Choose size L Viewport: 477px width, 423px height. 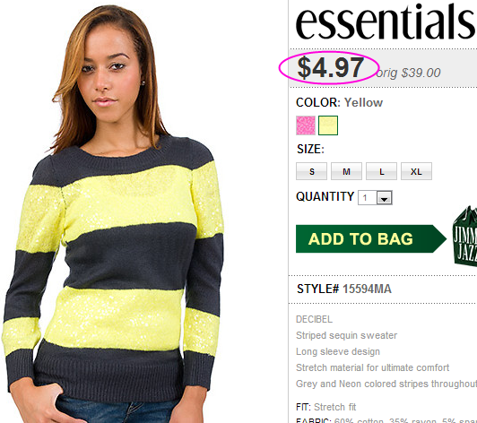coord(381,171)
